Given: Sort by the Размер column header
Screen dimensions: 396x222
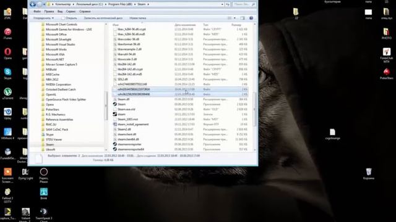Looking at the screenshot, I should tap(236, 25).
